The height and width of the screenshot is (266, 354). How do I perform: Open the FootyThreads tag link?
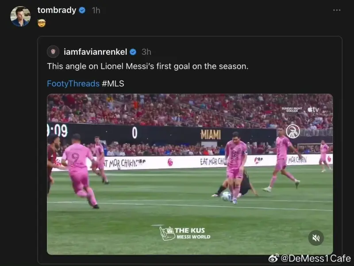click(73, 84)
